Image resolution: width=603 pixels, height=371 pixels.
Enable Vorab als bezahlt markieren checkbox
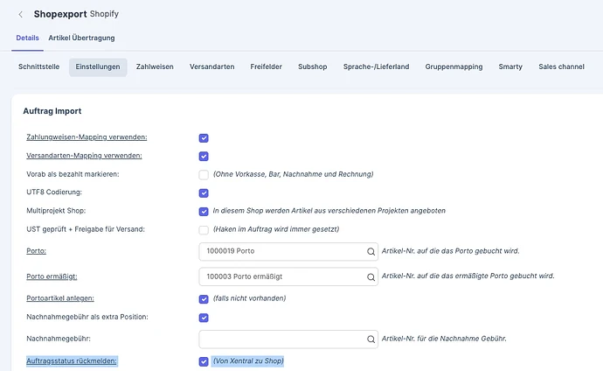point(204,175)
